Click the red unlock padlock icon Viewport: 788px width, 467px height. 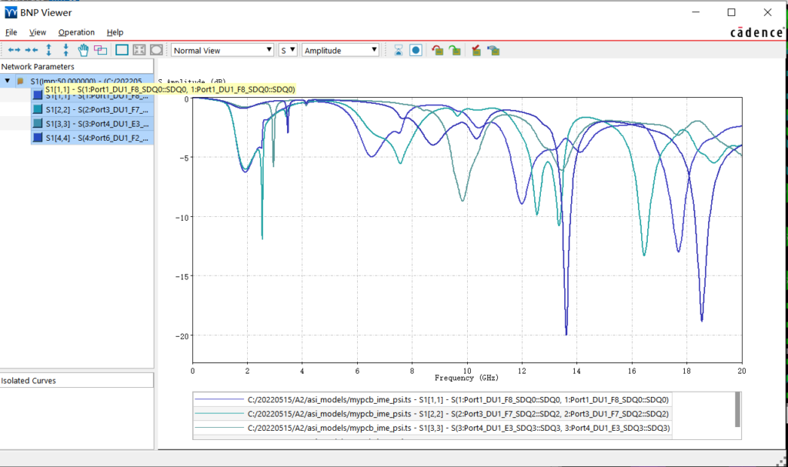[437, 50]
